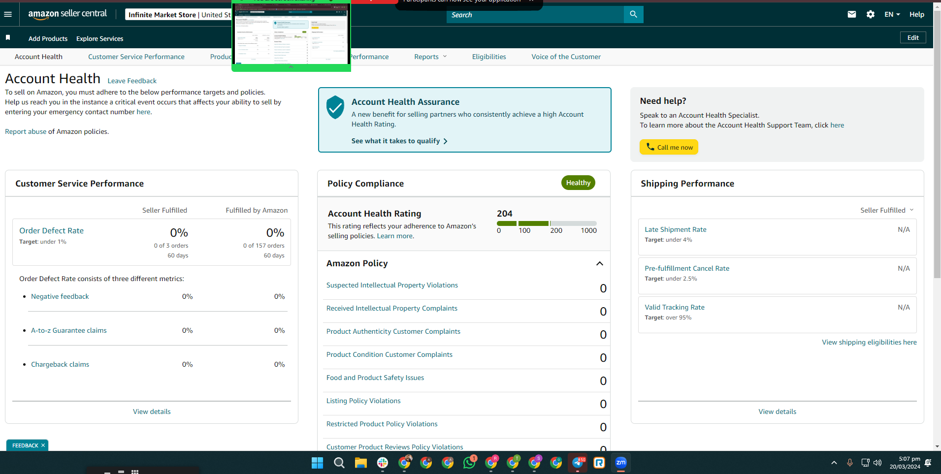The height and width of the screenshot is (474, 941).
Task: Open the volume control tray icon
Action: (877, 463)
